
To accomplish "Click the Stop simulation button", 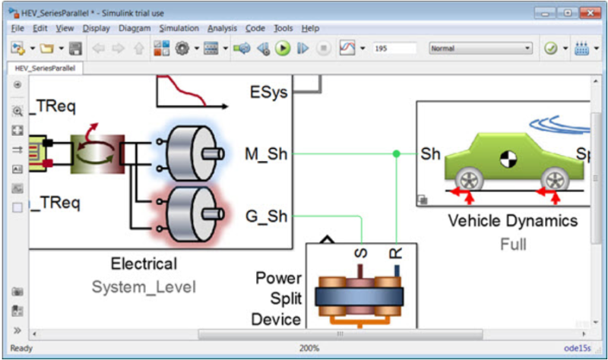I will tap(323, 49).
